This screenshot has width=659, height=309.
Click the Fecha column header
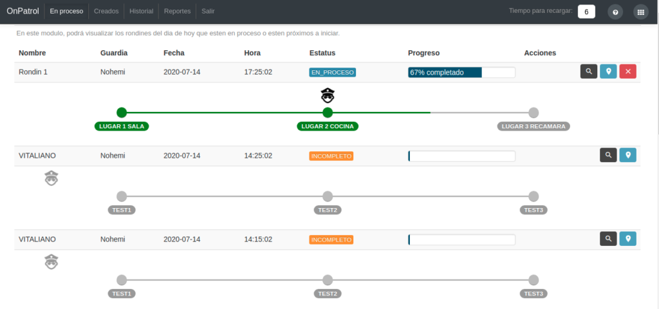174,53
